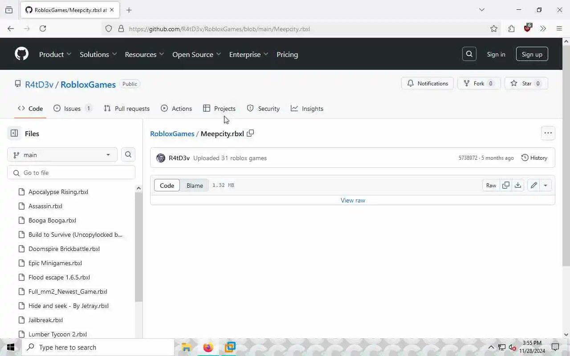Click the Go to file input
The height and width of the screenshot is (356, 570).
(71, 173)
